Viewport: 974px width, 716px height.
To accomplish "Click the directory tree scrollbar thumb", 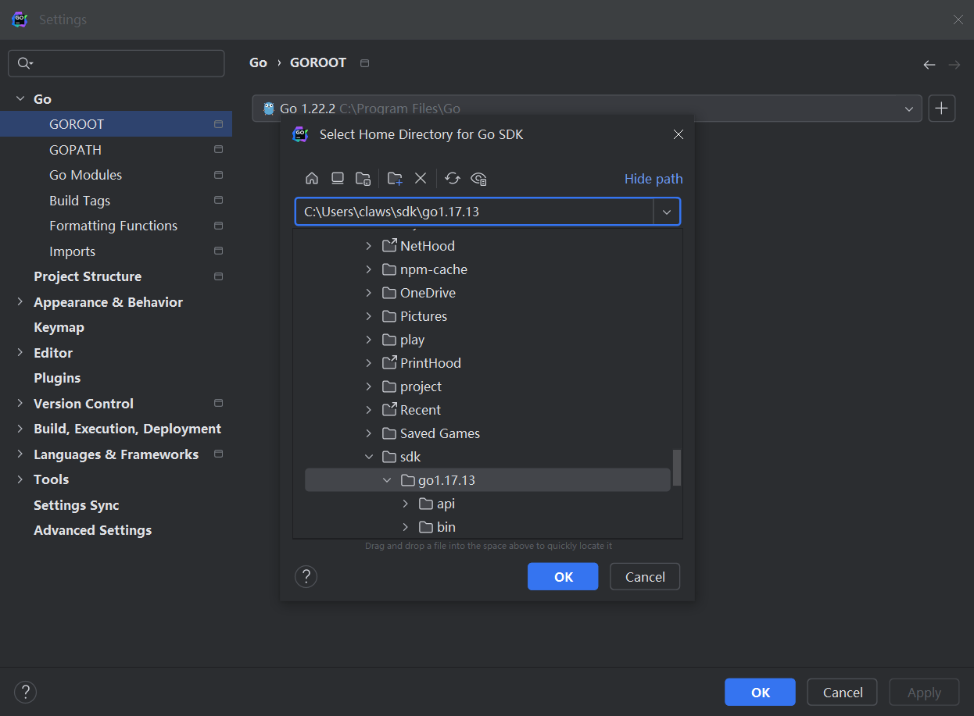I will 677,467.
